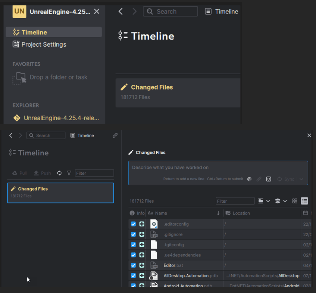316x293 pixels.
Task: Refresh changed files with the circular arrow icon
Action: coord(59,173)
